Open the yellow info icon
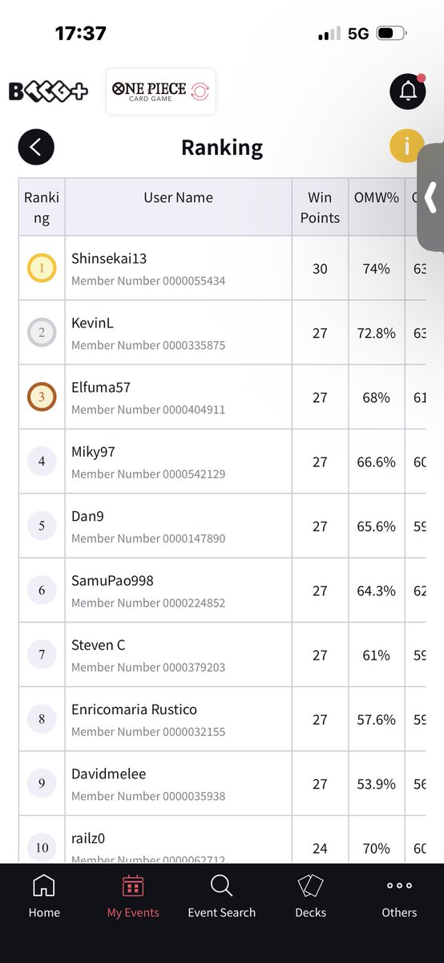444x963 pixels. (x=406, y=146)
